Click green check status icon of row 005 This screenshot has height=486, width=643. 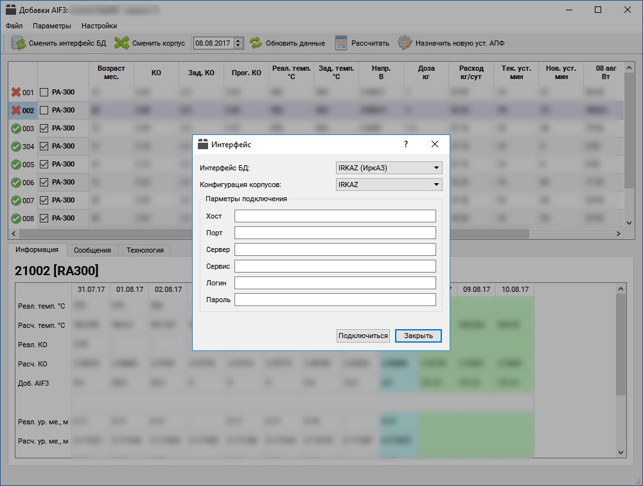pyautogui.click(x=16, y=164)
